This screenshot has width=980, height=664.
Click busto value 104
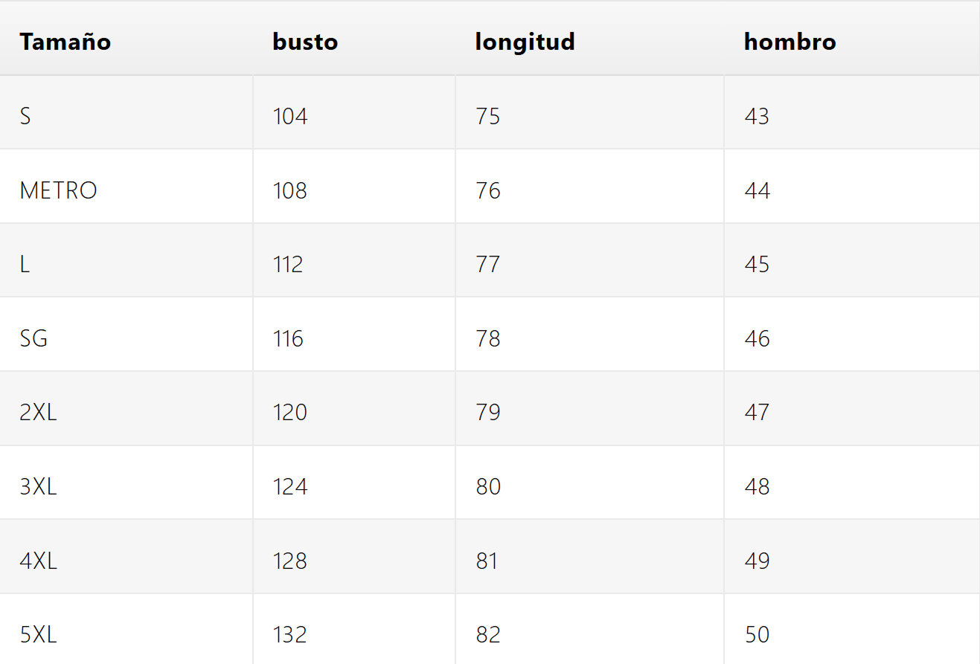pyautogui.click(x=290, y=117)
